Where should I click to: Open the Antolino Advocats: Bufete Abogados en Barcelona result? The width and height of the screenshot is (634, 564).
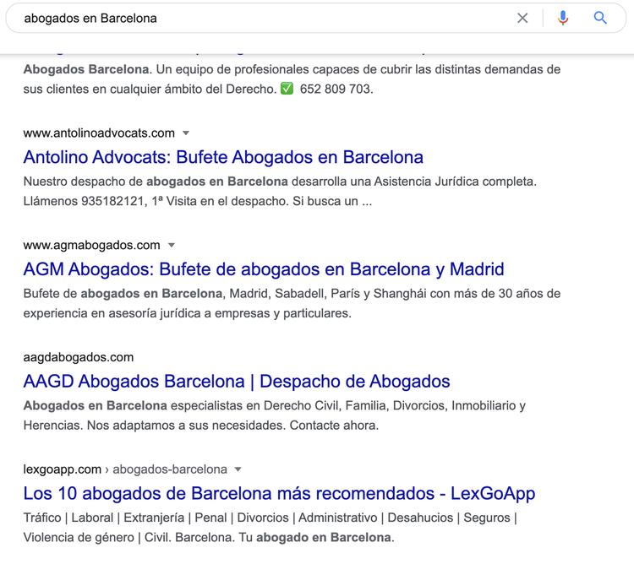tap(223, 157)
